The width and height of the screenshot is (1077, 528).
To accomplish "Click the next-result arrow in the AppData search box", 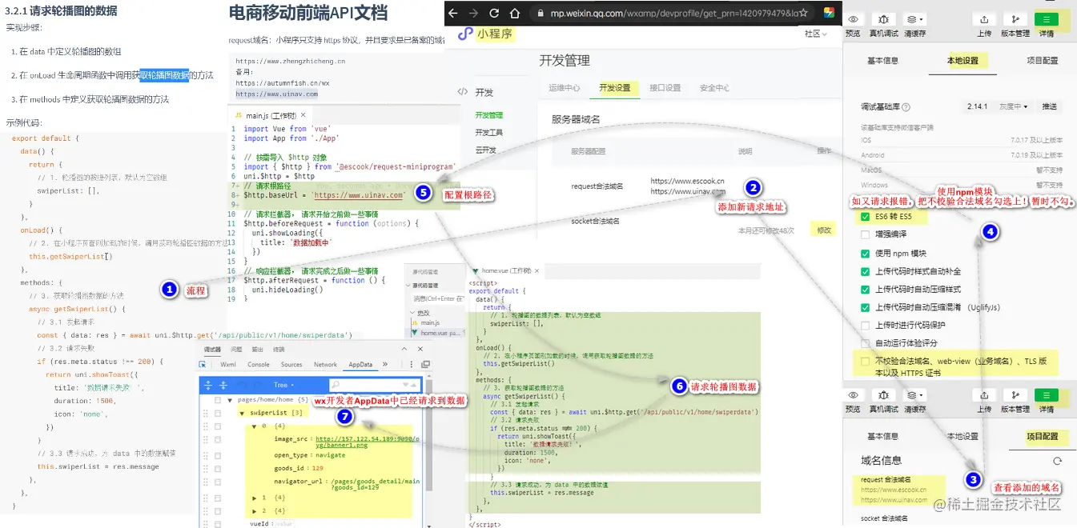I will [x=405, y=385].
